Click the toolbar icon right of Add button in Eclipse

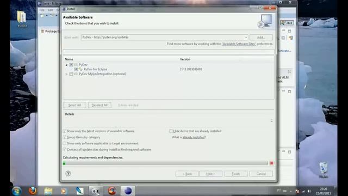coord(290,38)
